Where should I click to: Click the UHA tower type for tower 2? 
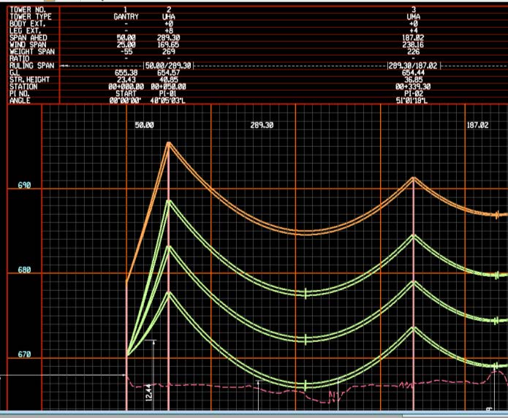click(169, 15)
